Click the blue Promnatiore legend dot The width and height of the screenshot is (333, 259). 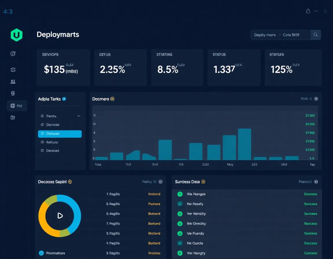(x=41, y=253)
